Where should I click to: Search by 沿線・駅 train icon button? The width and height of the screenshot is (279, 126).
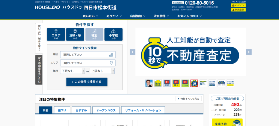click(75, 34)
